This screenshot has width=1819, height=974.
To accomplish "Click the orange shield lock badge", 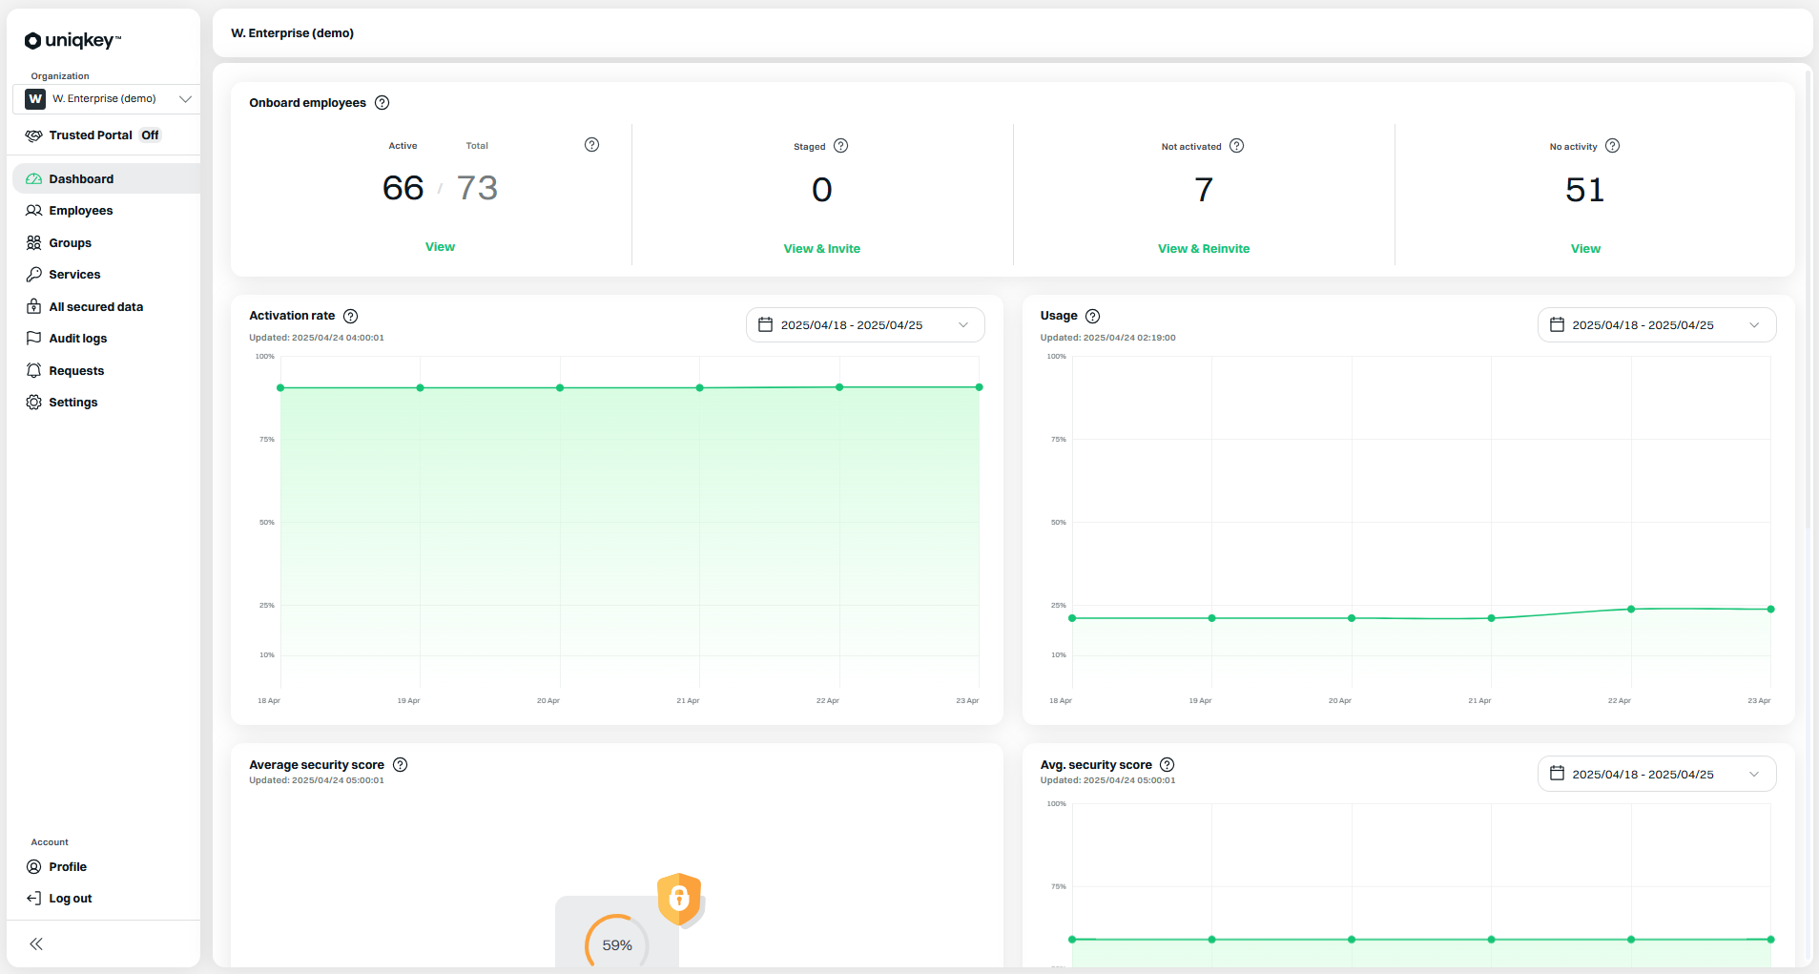I will (x=679, y=899).
